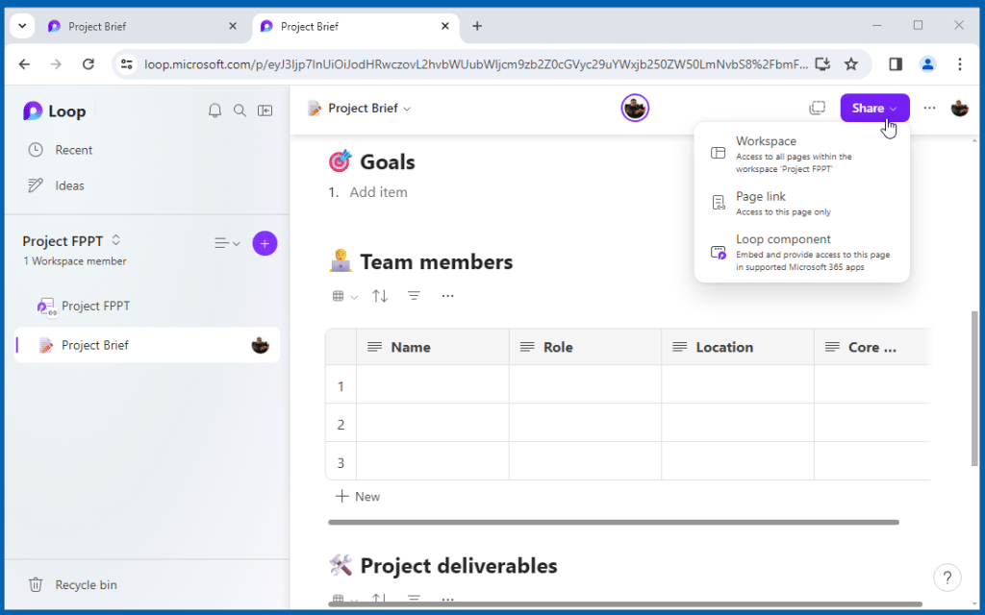Select the Ideas icon in the sidebar
The width and height of the screenshot is (985, 615).
[x=34, y=184]
